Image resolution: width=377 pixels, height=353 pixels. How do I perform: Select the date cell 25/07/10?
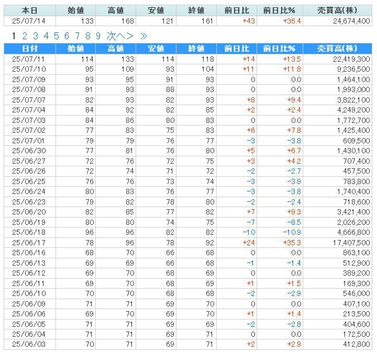[29, 69]
